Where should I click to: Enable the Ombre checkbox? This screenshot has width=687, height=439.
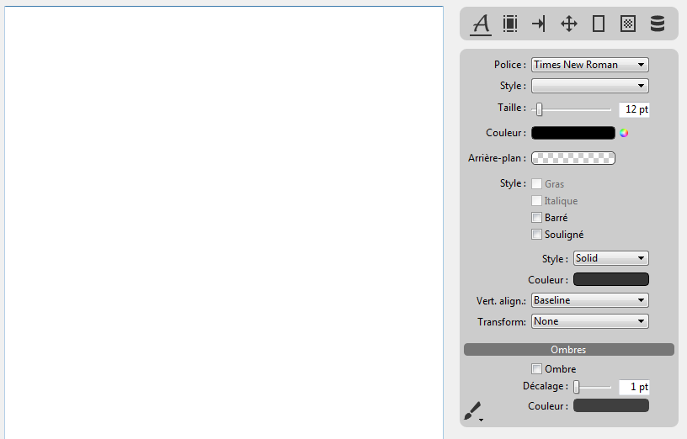click(x=537, y=369)
